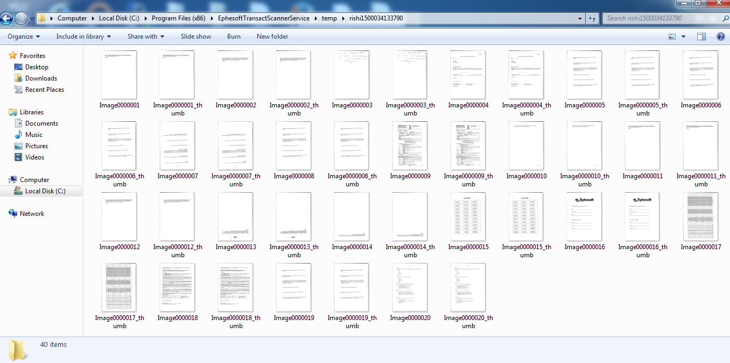Create a New folder
The height and width of the screenshot is (363, 730).
pos(272,37)
